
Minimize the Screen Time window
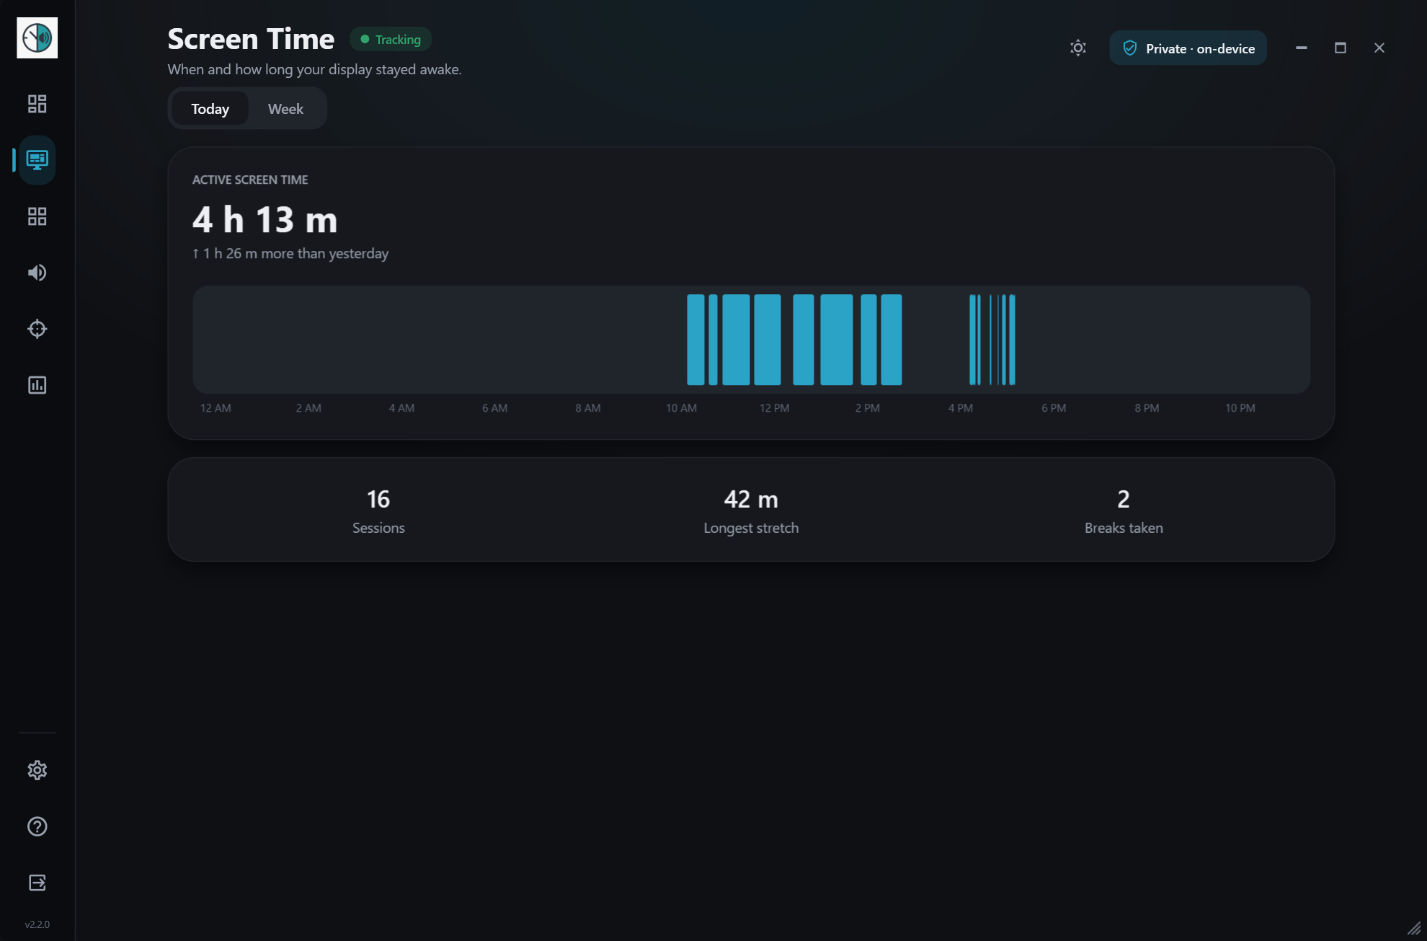tap(1302, 48)
